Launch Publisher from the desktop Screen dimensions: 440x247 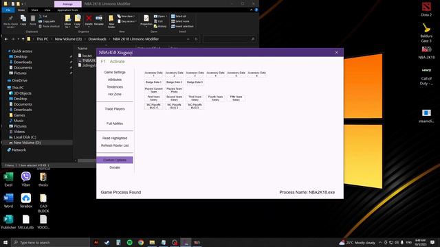click(x=8, y=222)
